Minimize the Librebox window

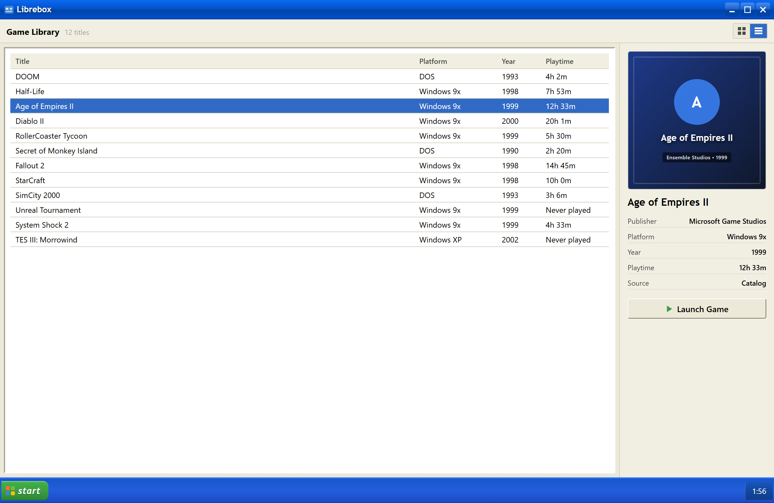pyautogui.click(x=732, y=9)
